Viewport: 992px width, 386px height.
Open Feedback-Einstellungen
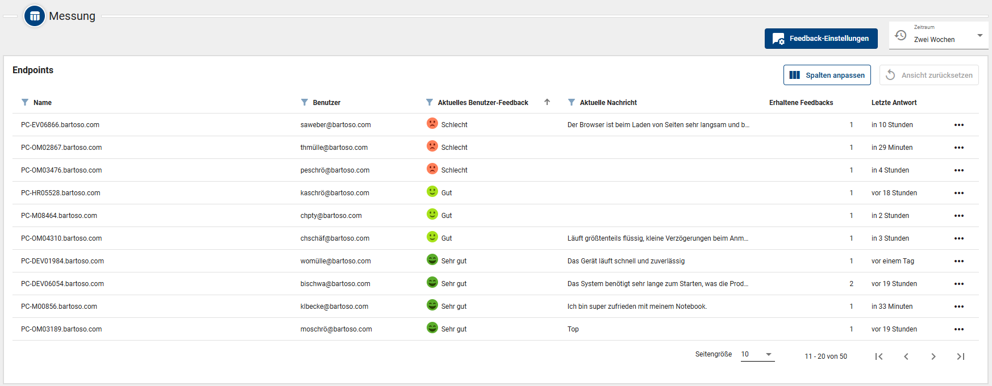pyautogui.click(x=821, y=39)
